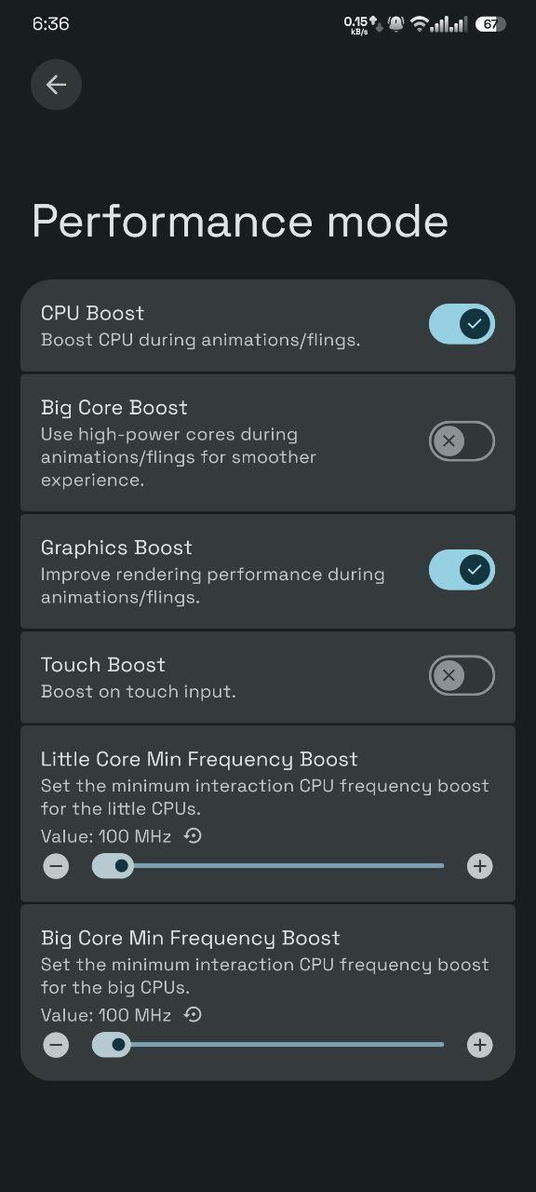The height and width of the screenshot is (1192, 536).
Task: Decrease Big Core frequency with minus icon
Action: click(x=56, y=1045)
